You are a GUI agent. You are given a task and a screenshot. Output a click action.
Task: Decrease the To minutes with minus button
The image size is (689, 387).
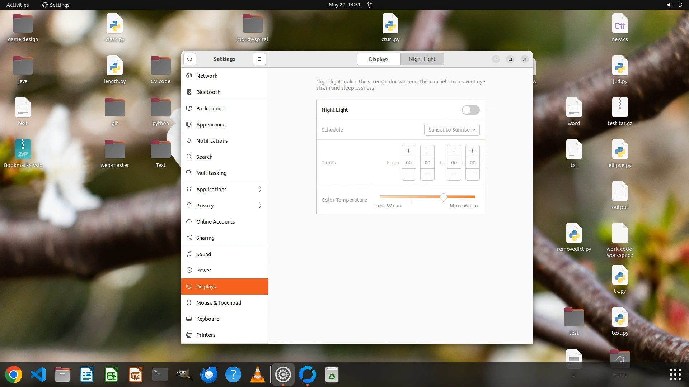[x=472, y=175]
